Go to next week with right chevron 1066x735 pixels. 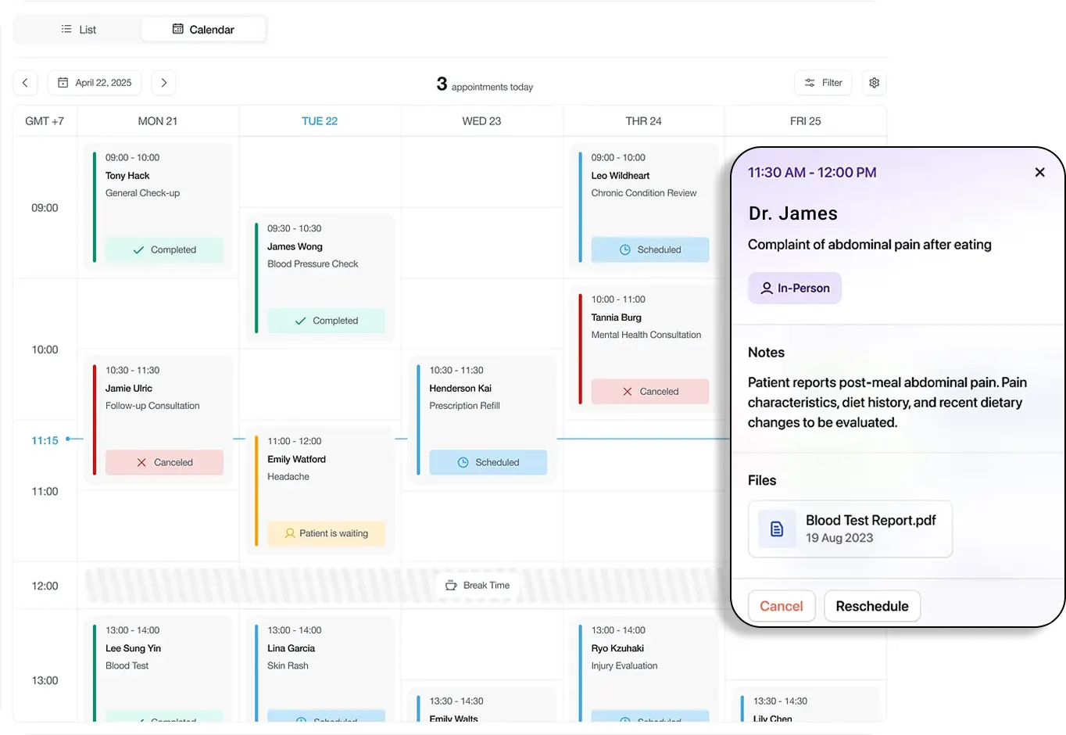pos(163,82)
